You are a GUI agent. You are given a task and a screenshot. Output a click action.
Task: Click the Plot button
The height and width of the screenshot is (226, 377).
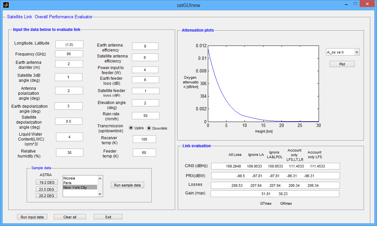point(342,64)
